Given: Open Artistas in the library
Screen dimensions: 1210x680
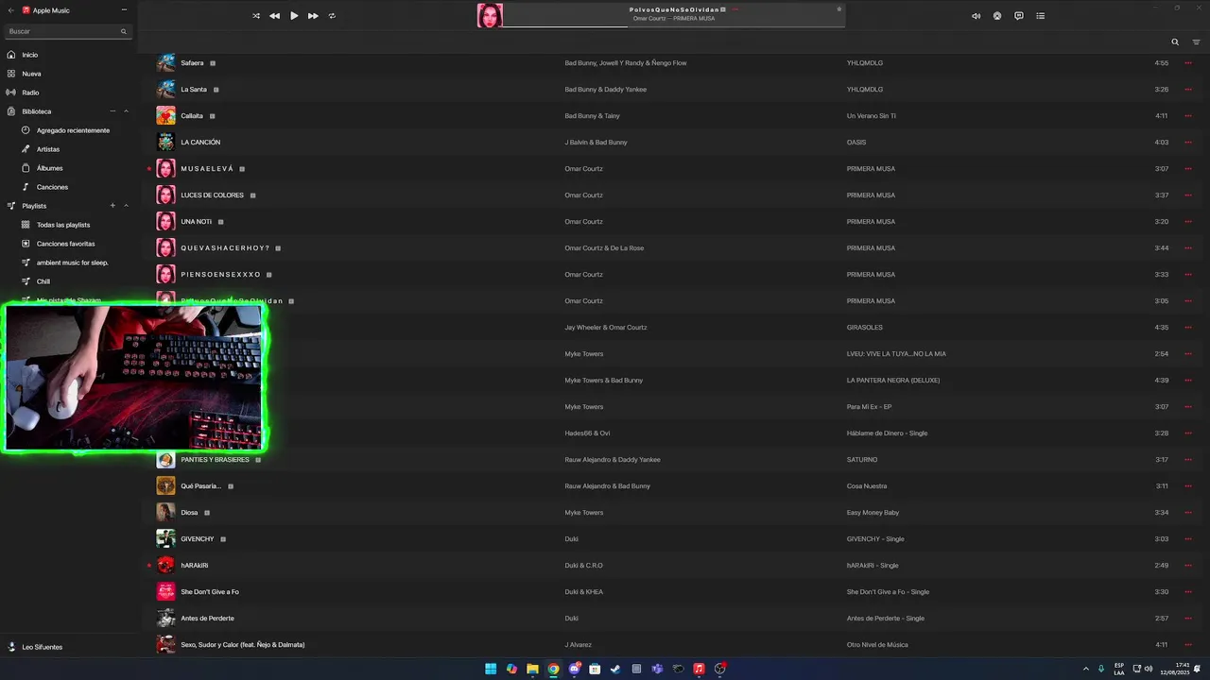Looking at the screenshot, I should click(x=48, y=149).
